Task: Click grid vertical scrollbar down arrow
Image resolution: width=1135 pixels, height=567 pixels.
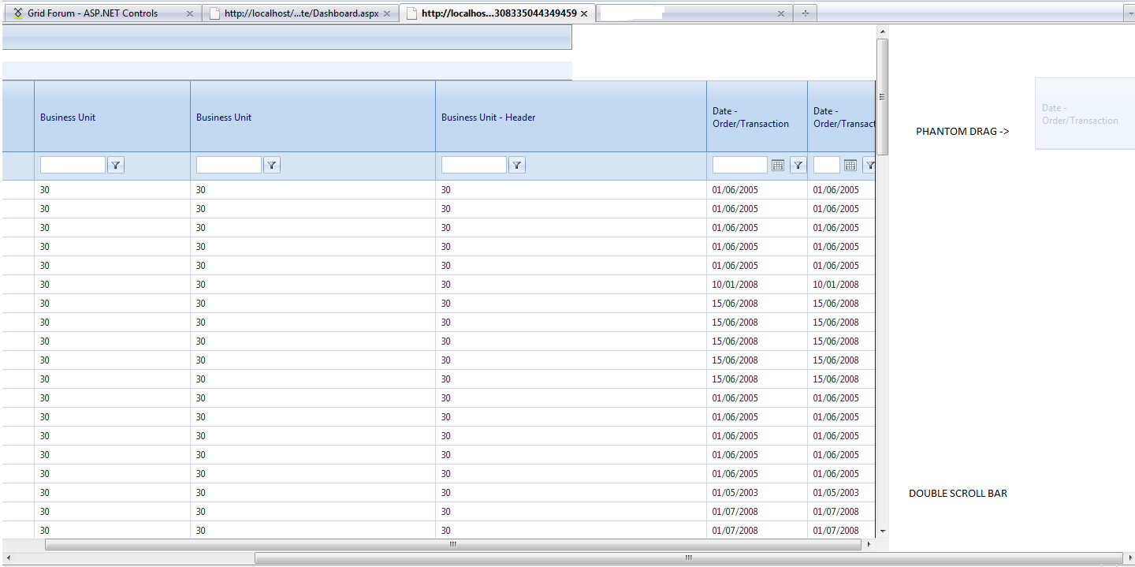Action: click(x=883, y=532)
